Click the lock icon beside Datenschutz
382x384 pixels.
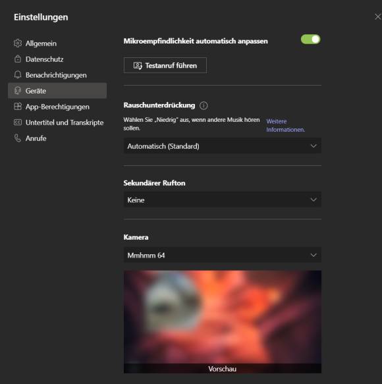click(18, 59)
